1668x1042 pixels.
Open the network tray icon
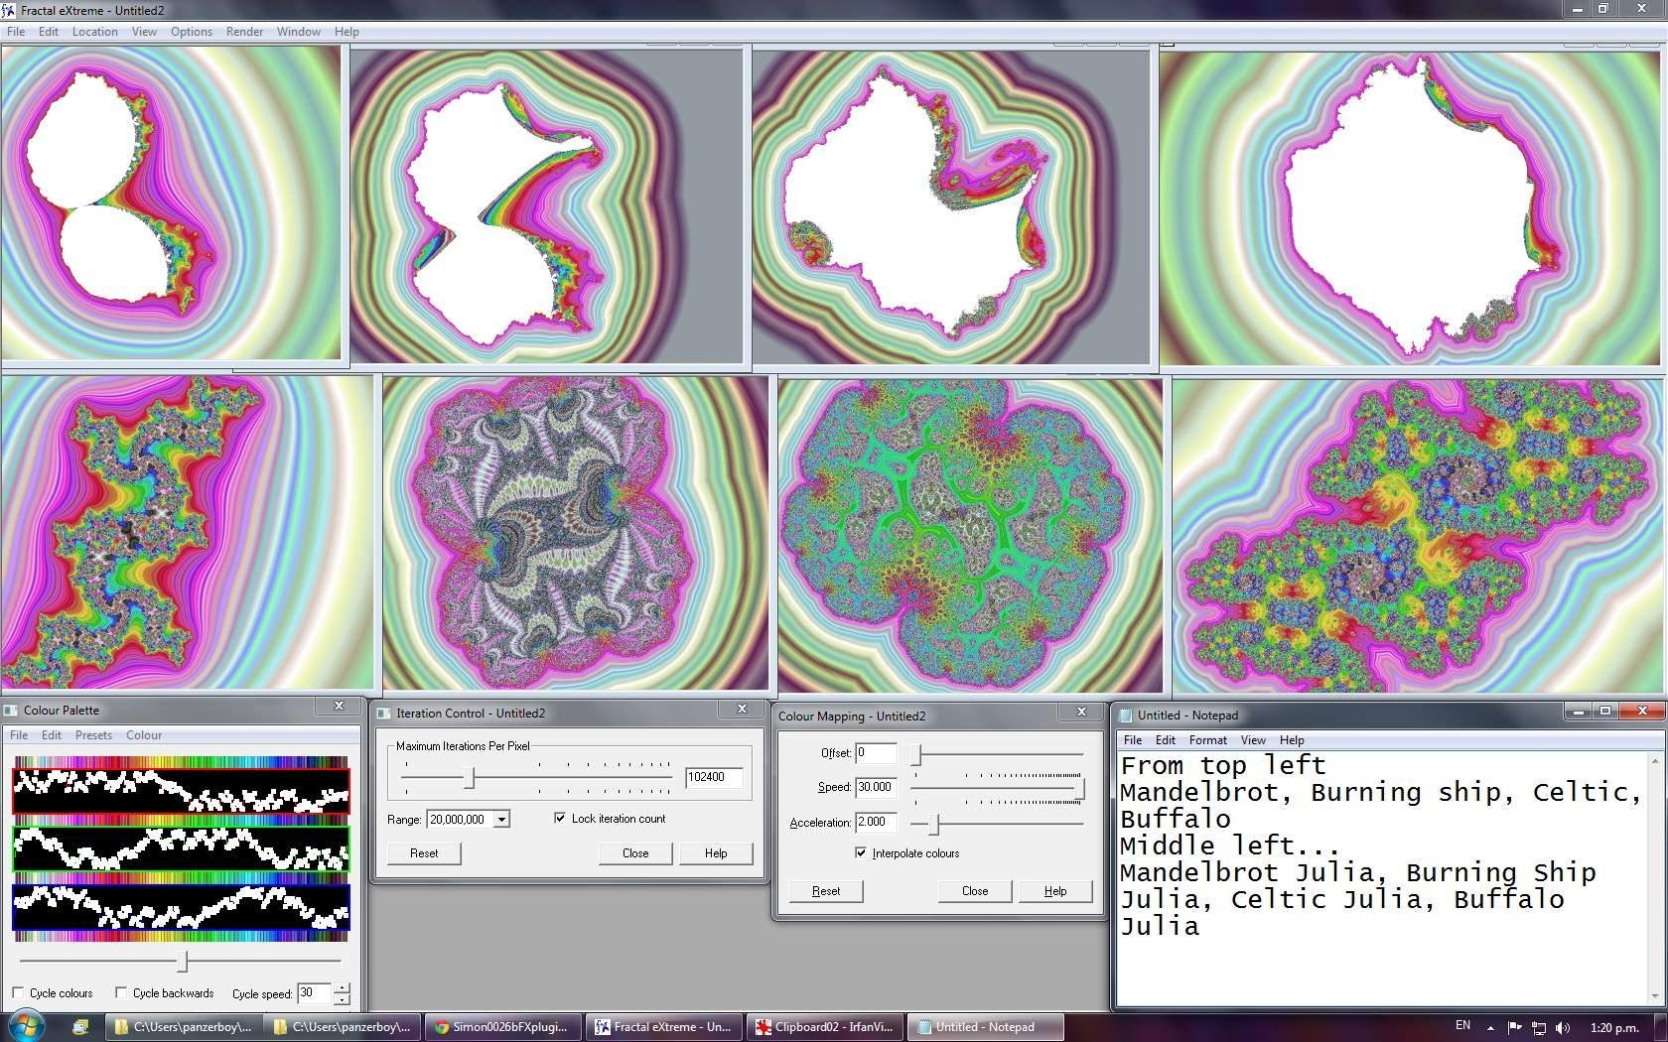[1538, 1027]
